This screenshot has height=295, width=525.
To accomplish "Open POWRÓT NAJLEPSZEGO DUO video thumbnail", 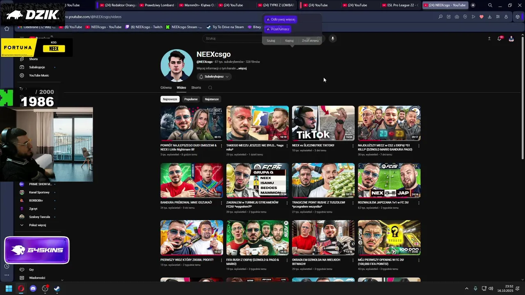I will 192,123.
